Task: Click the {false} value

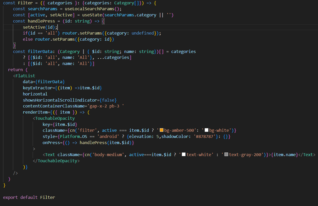Action: 108,100
